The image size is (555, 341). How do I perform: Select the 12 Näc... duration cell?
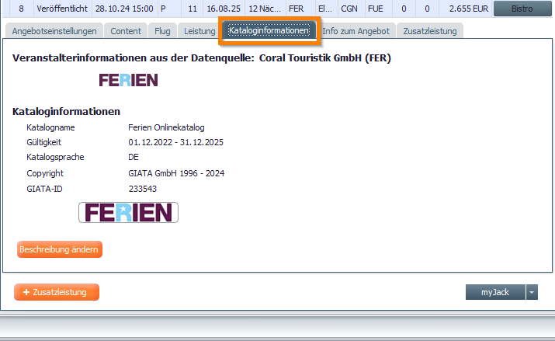pos(265,9)
